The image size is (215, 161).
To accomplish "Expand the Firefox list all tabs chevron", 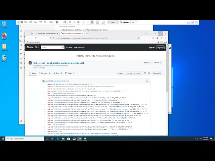I will pos(146,34).
